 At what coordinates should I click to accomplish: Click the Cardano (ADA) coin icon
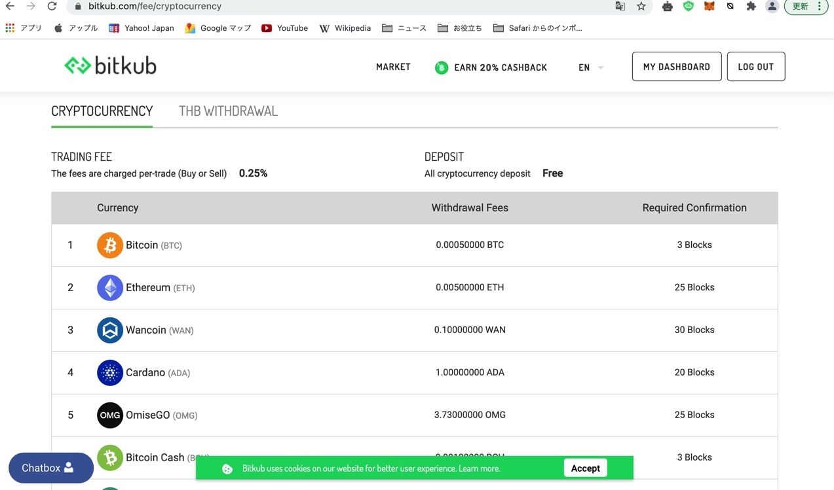point(109,372)
